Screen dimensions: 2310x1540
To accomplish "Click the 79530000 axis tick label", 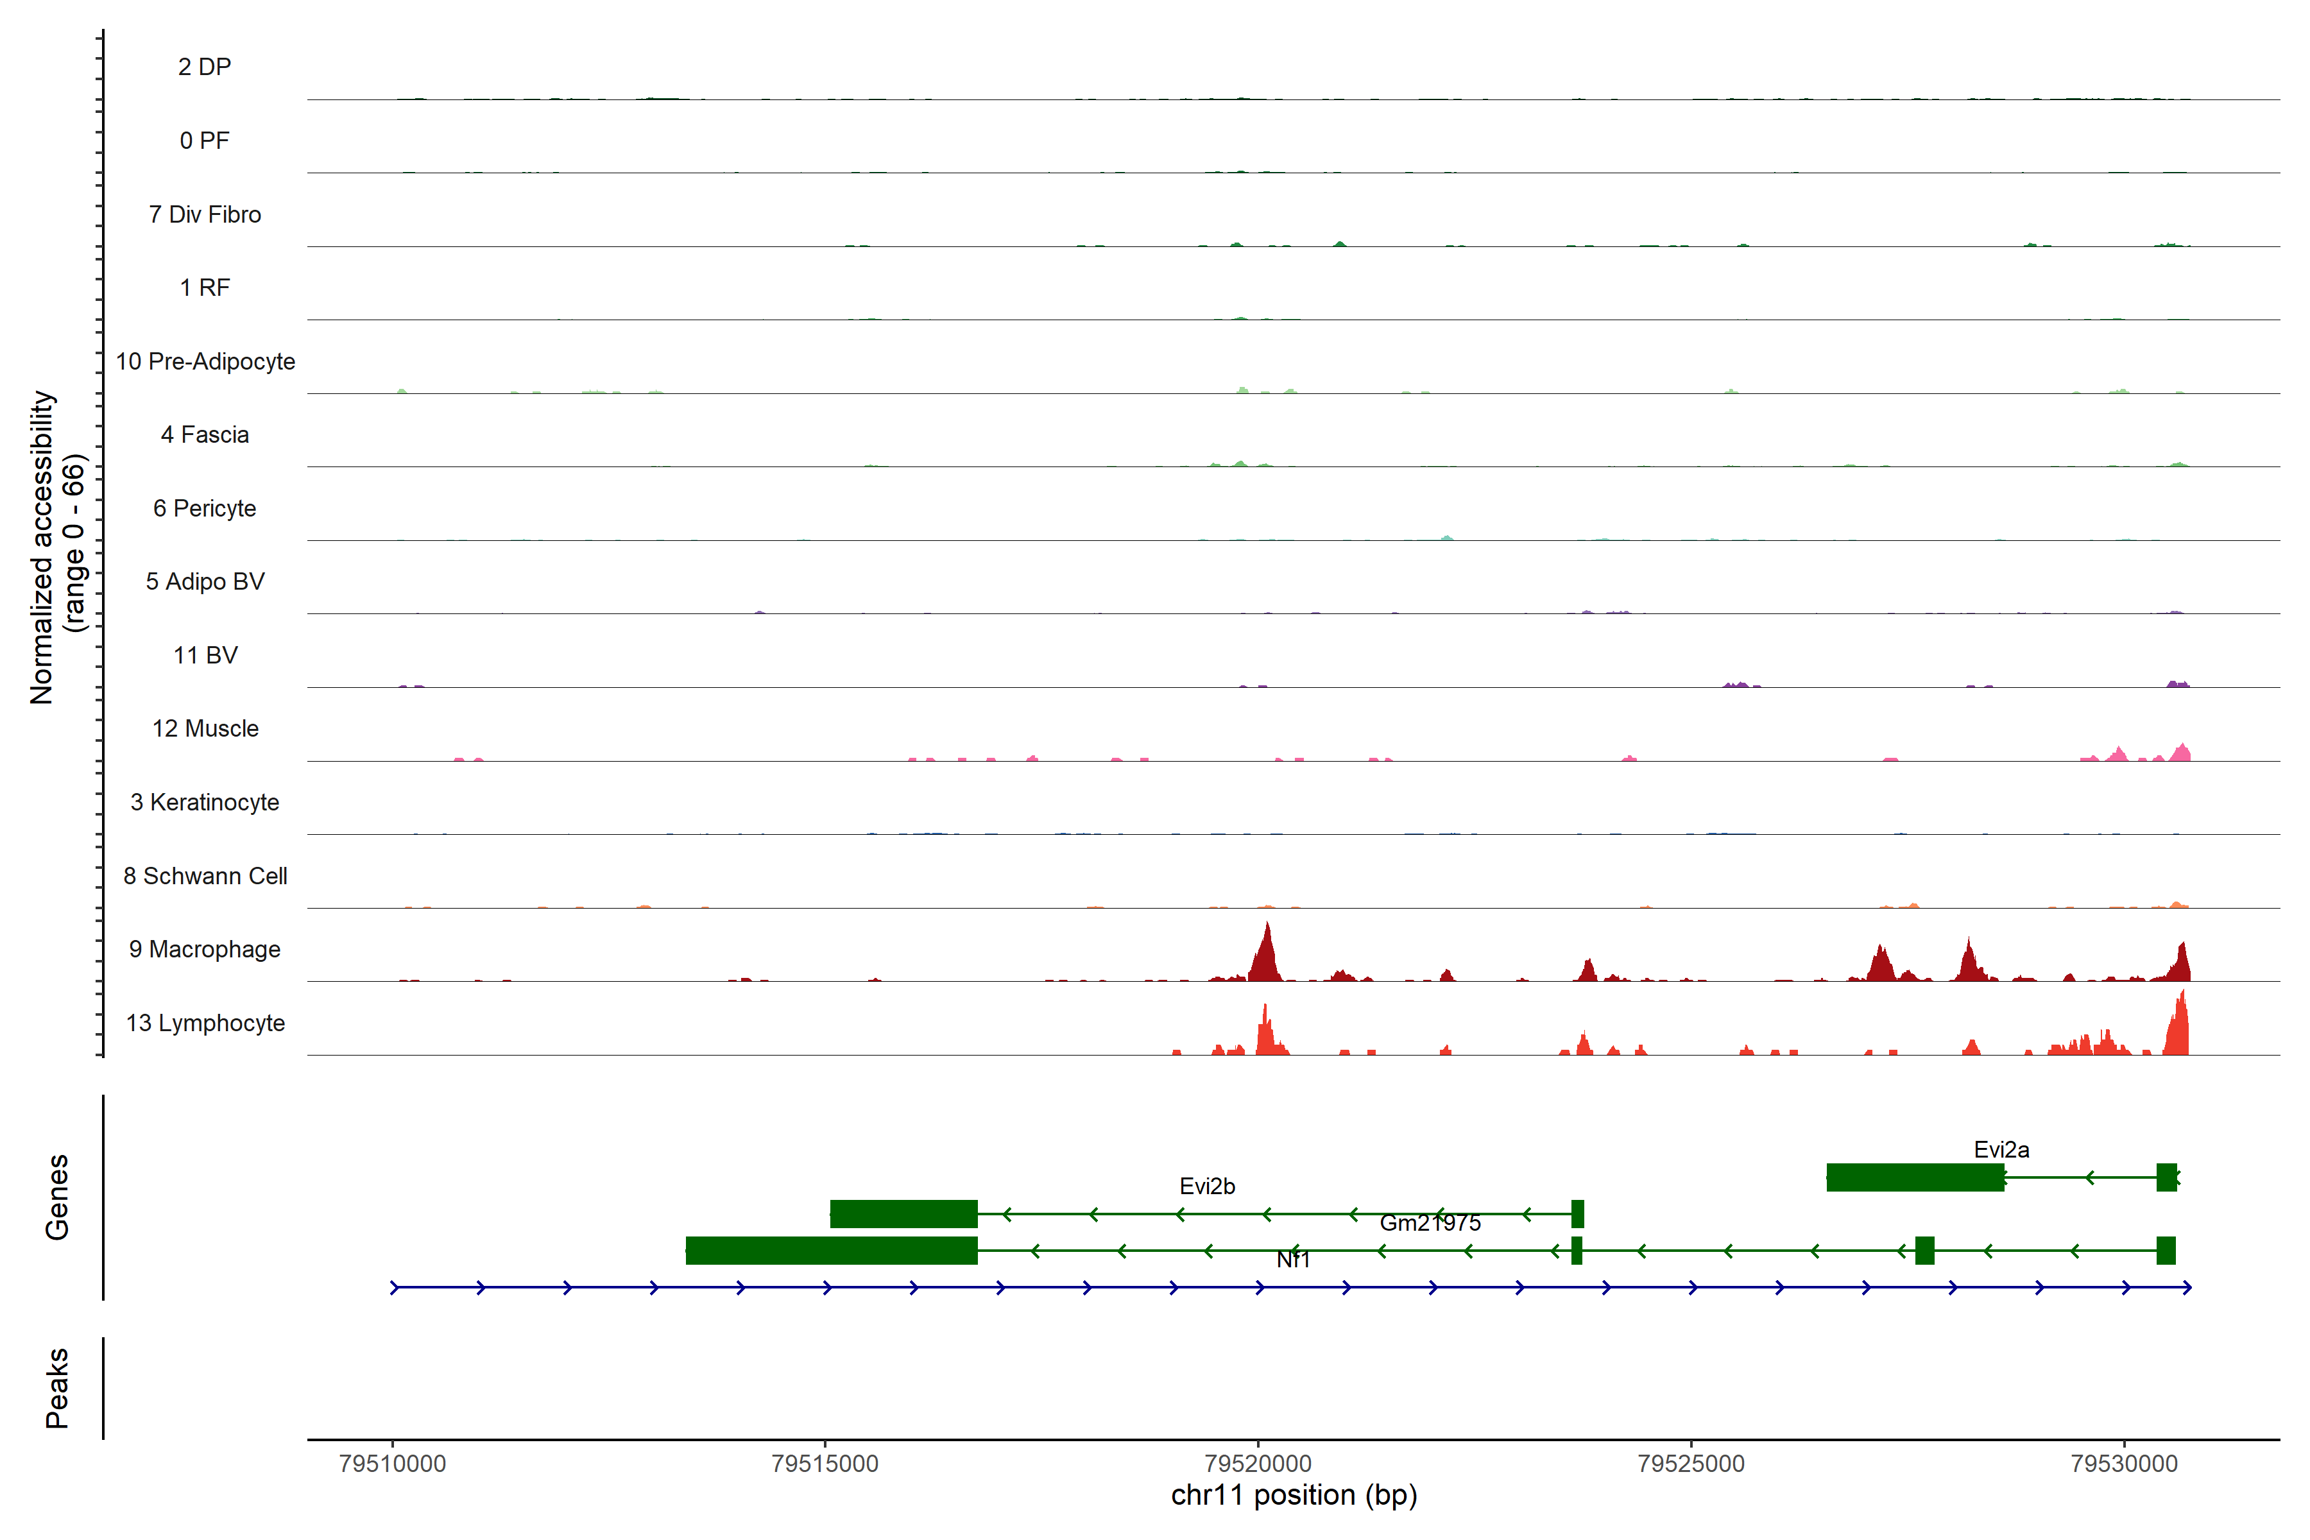I will 2123,1464.
